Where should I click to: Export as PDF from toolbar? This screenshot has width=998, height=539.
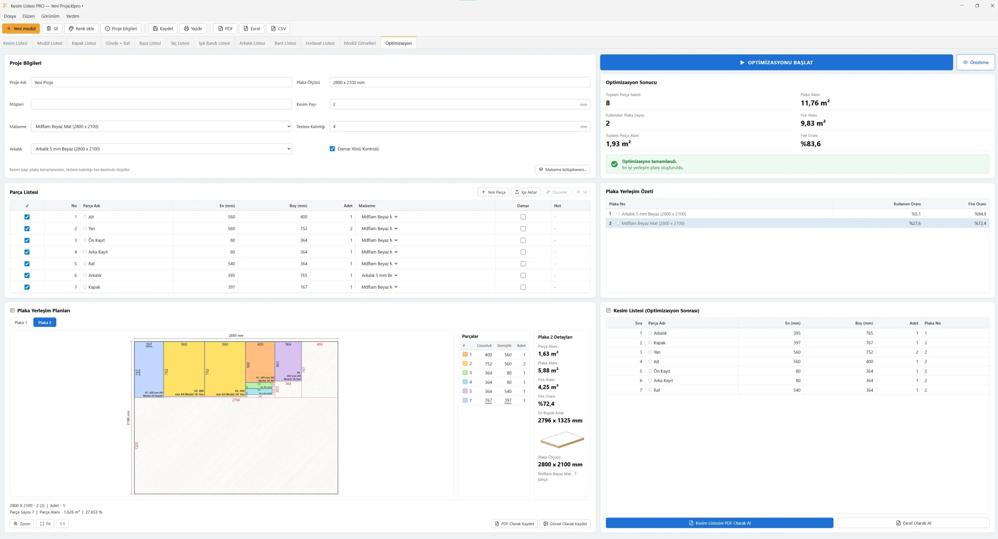pyautogui.click(x=225, y=28)
